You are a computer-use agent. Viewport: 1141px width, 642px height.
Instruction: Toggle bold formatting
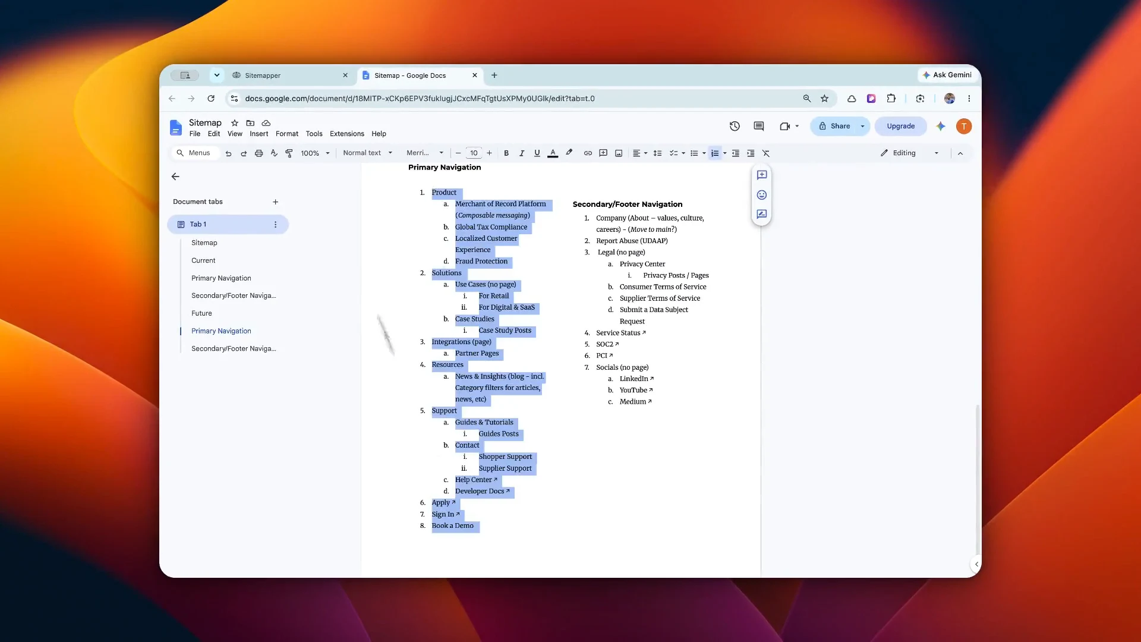(506, 153)
